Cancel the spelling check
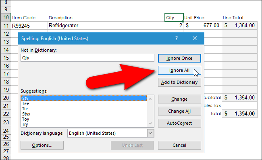The image size is (262, 160). pos(179,145)
